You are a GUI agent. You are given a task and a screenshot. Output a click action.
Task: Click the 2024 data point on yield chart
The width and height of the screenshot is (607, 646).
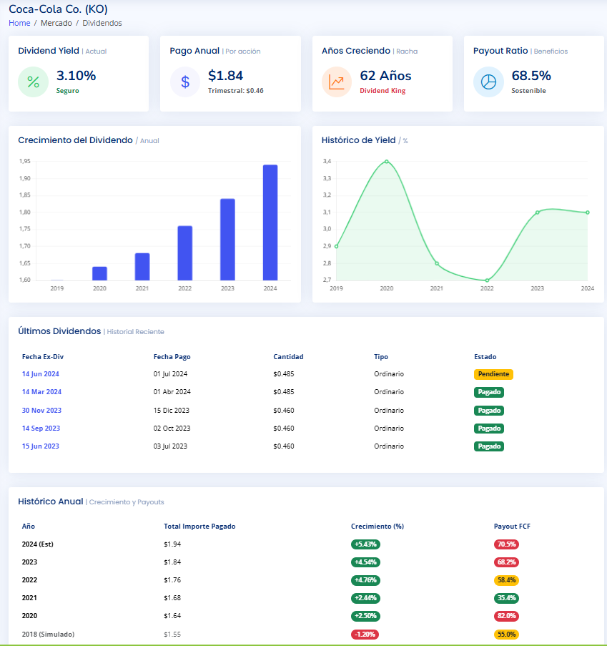[588, 212]
